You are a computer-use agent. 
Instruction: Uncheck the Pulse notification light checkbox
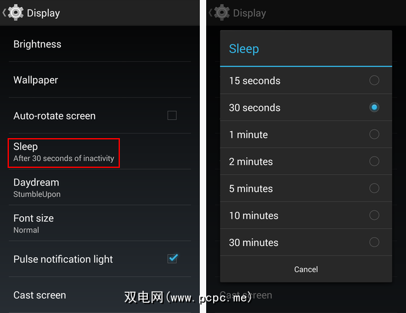pos(173,259)
